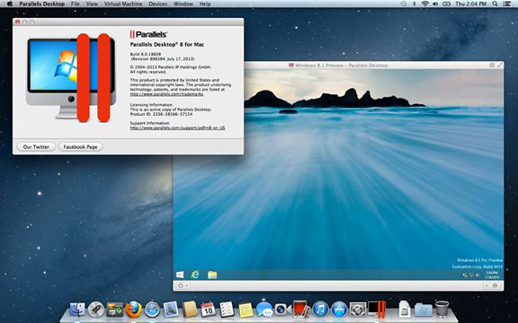Open the folder stack in the Dock
The height and width of the screenshot is (323, 518).
point(424,310)
